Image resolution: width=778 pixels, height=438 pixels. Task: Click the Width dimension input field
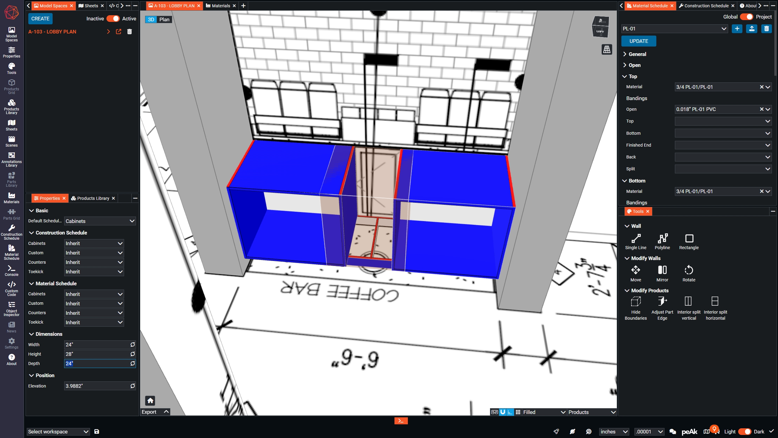coord(97,345)
